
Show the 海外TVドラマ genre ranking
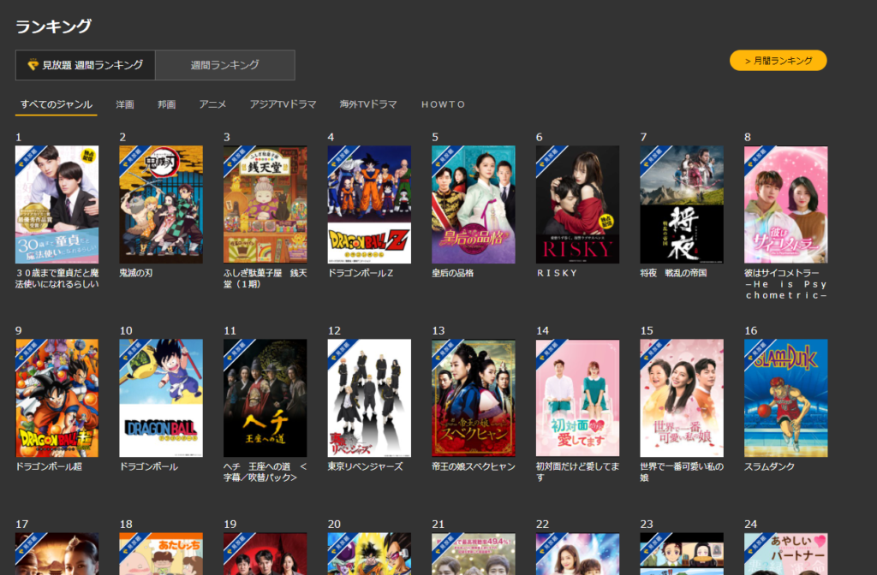pos(368,104)
